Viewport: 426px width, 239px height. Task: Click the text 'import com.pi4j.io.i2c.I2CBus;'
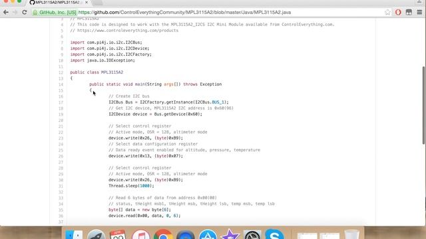pyautogui.click(x=106, y=42)
